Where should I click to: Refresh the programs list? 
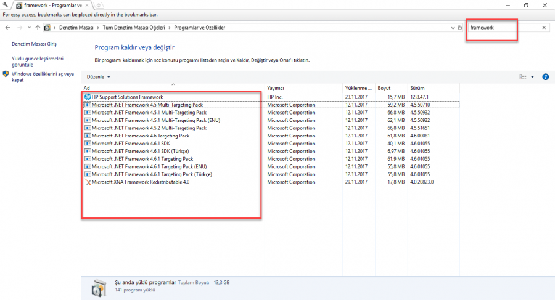coord(460,28)
